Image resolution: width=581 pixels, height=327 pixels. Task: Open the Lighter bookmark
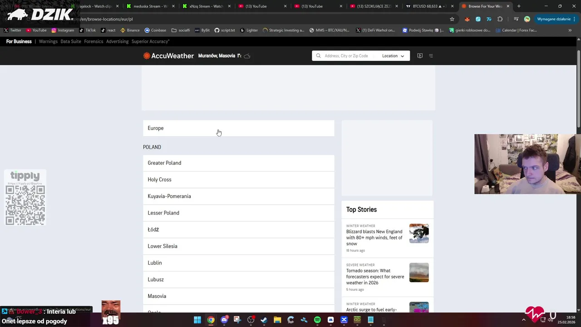tap(249, 30)
